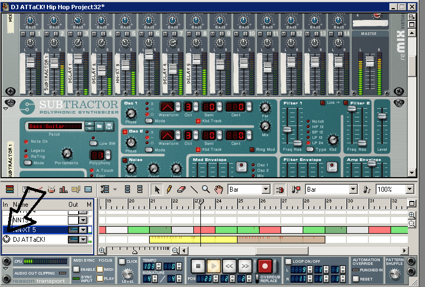Fold the Subtractor device
Screen dimensions: 425x287
(x=6, y=109)
